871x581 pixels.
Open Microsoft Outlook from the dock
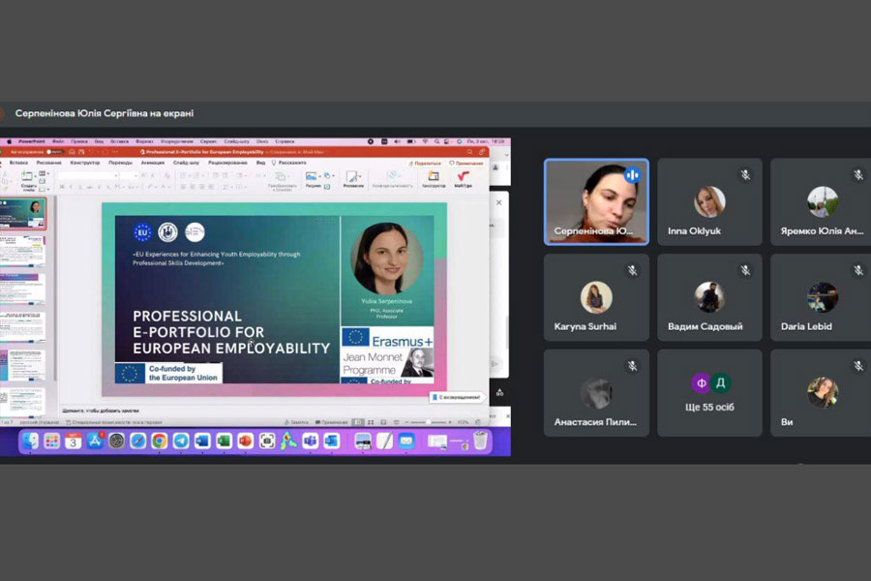coord(332,441)
